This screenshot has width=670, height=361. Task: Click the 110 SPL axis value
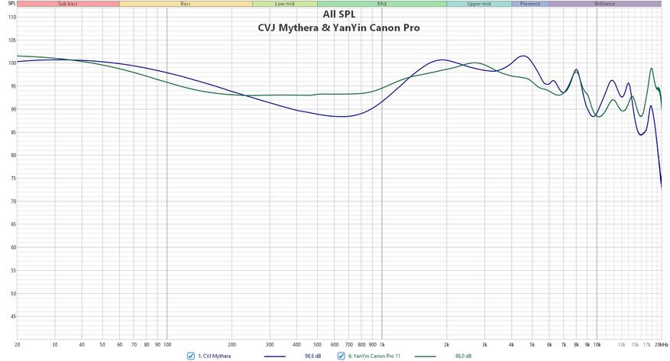12,18
